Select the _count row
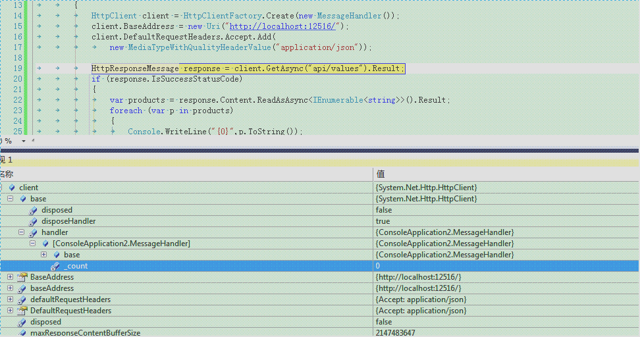Screen dimensions: 640x337 (x=320, y=266)
